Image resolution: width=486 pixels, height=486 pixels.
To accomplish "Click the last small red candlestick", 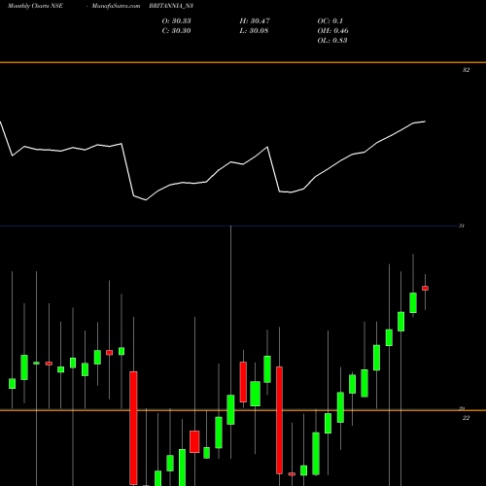I will (425, 288).
